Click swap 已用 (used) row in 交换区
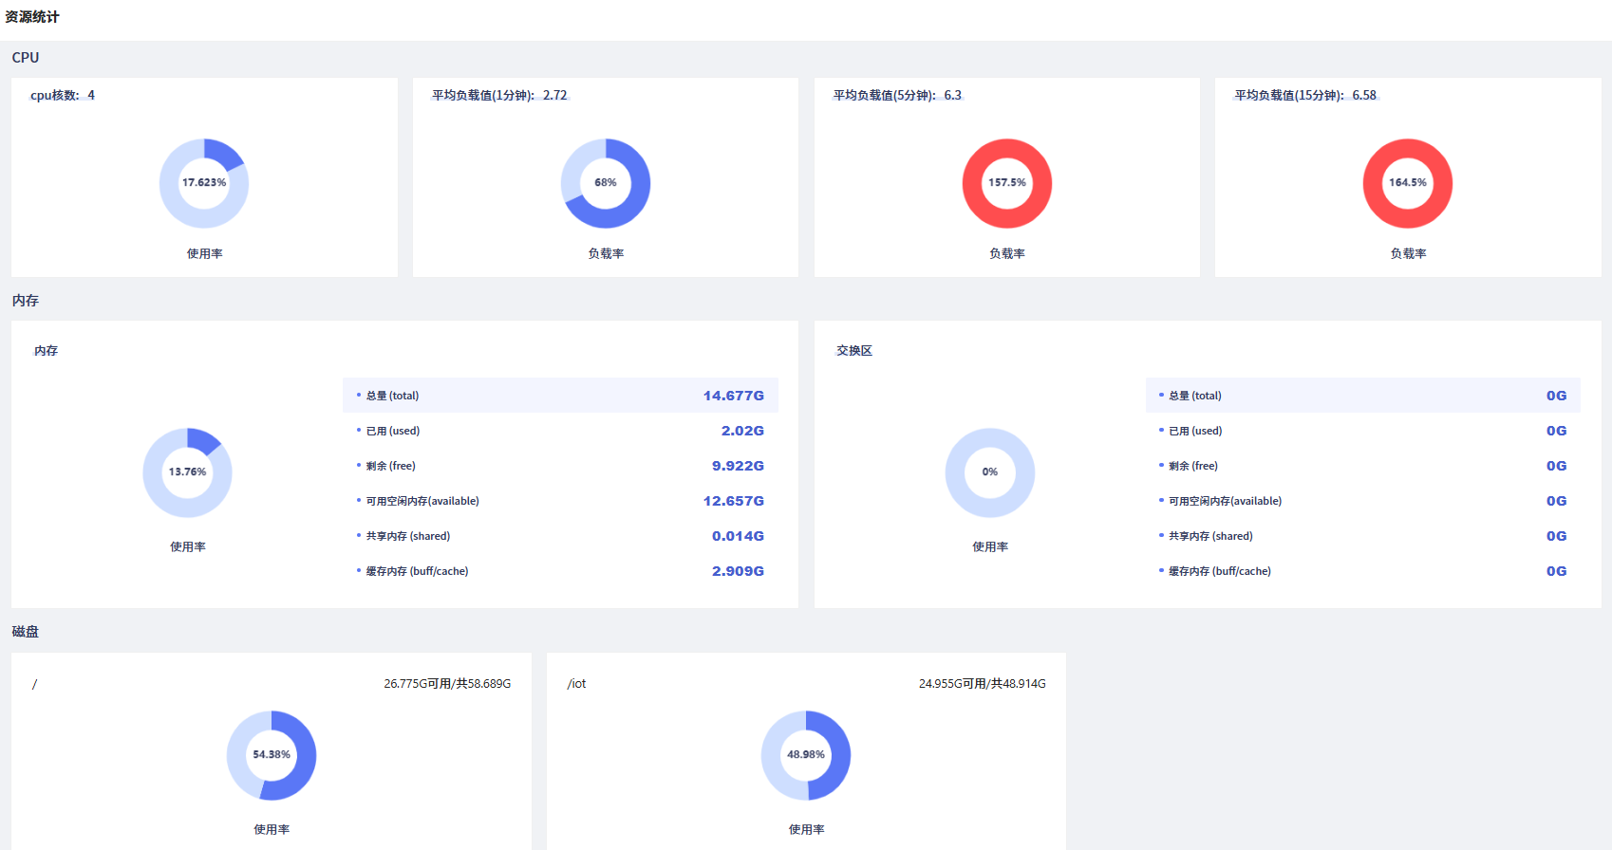1612x850 pixels. click(1363, 431)
